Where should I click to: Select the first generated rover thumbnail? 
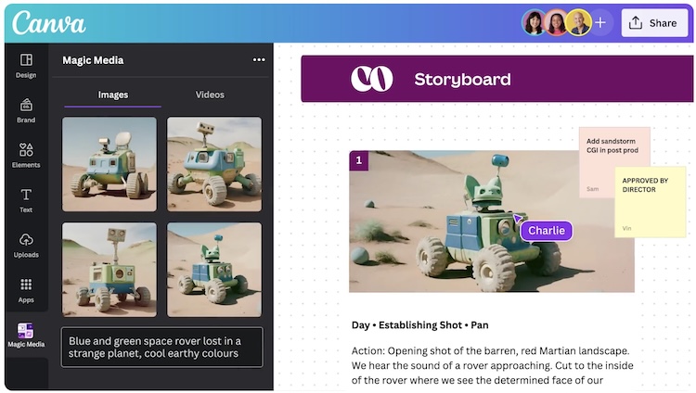[x=110, y=164]
